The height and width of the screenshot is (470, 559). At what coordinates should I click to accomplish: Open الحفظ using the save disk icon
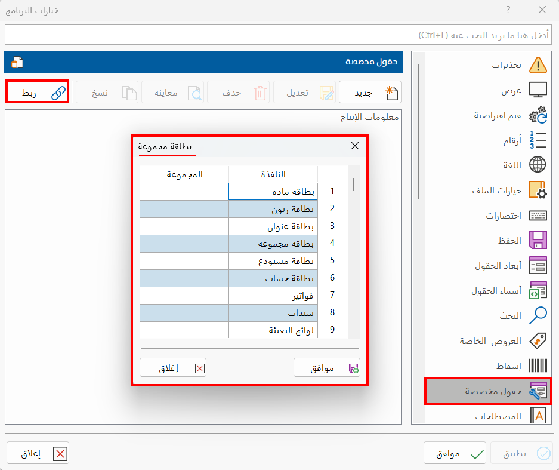click(x=539, y=240)
